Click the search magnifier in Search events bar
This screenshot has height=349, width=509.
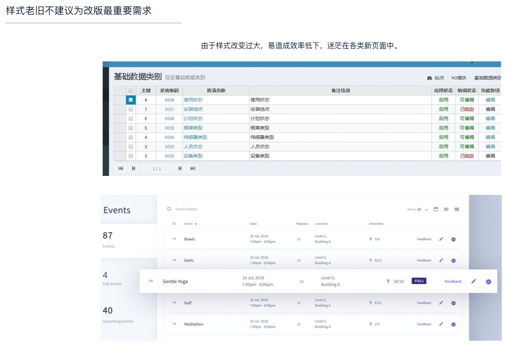[x=169, y=209]
